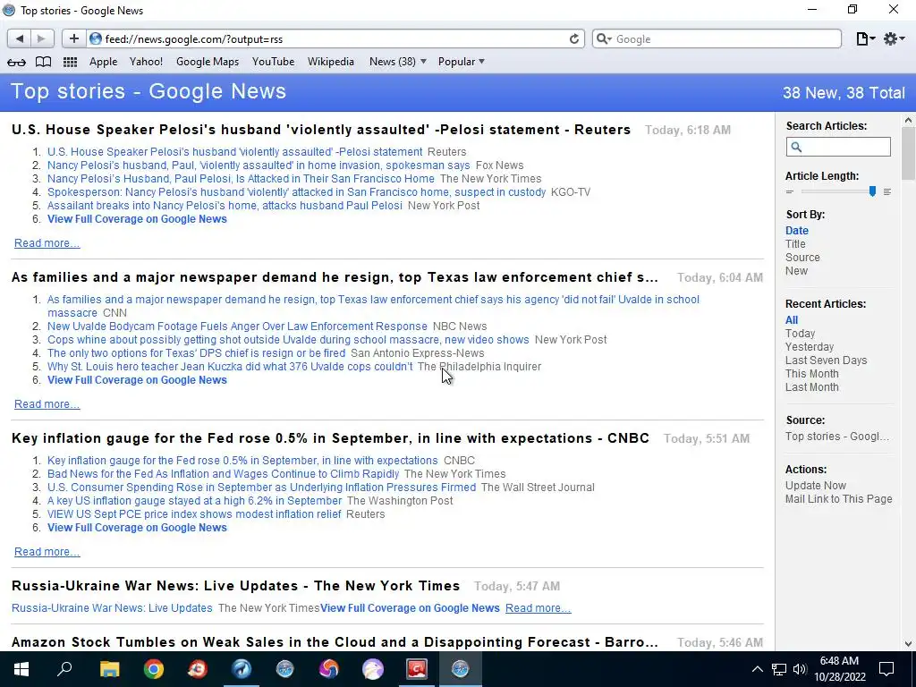Screen dimensions: 916x687
Task: Click Read more under inflation story
Action: (x=47, y=551)
